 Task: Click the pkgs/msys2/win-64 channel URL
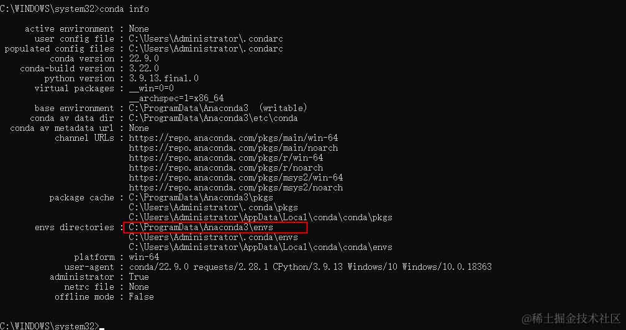click(236, 178)
